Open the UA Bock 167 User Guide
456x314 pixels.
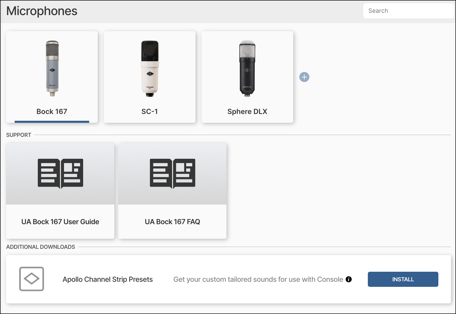click(x=60, y=191)
